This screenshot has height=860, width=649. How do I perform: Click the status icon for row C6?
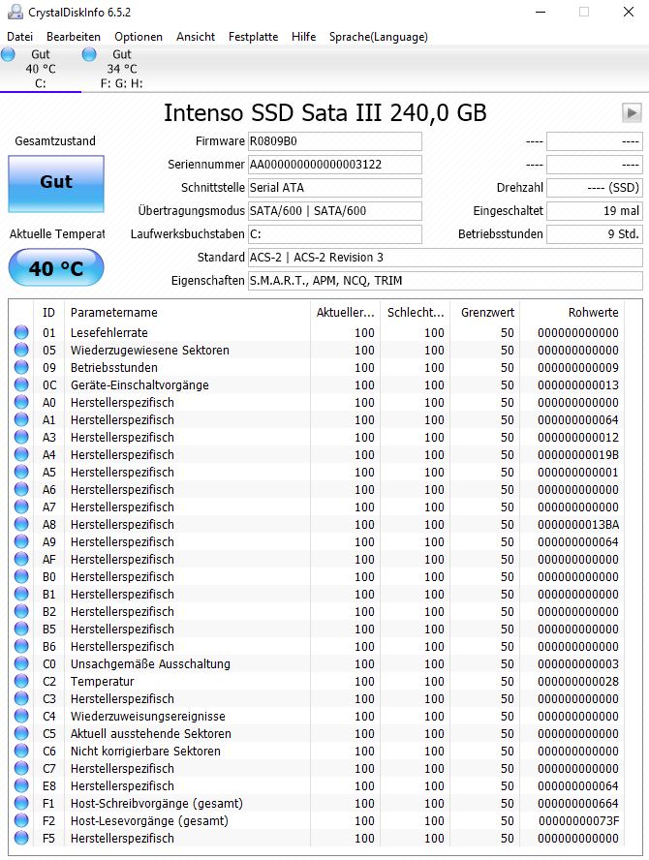pyautogui.click(x=21, y=751)
